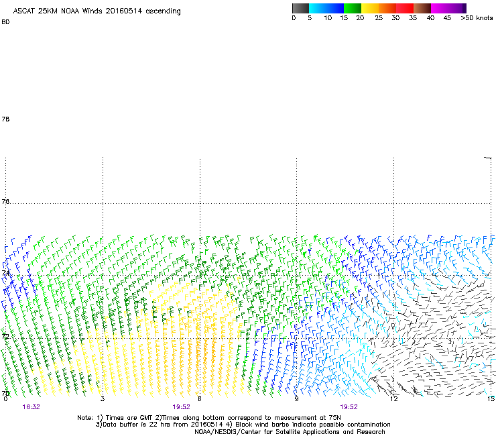Click the '>50 knots' legend label
Viewport: 496px width, 436px height.
point(477,18)
